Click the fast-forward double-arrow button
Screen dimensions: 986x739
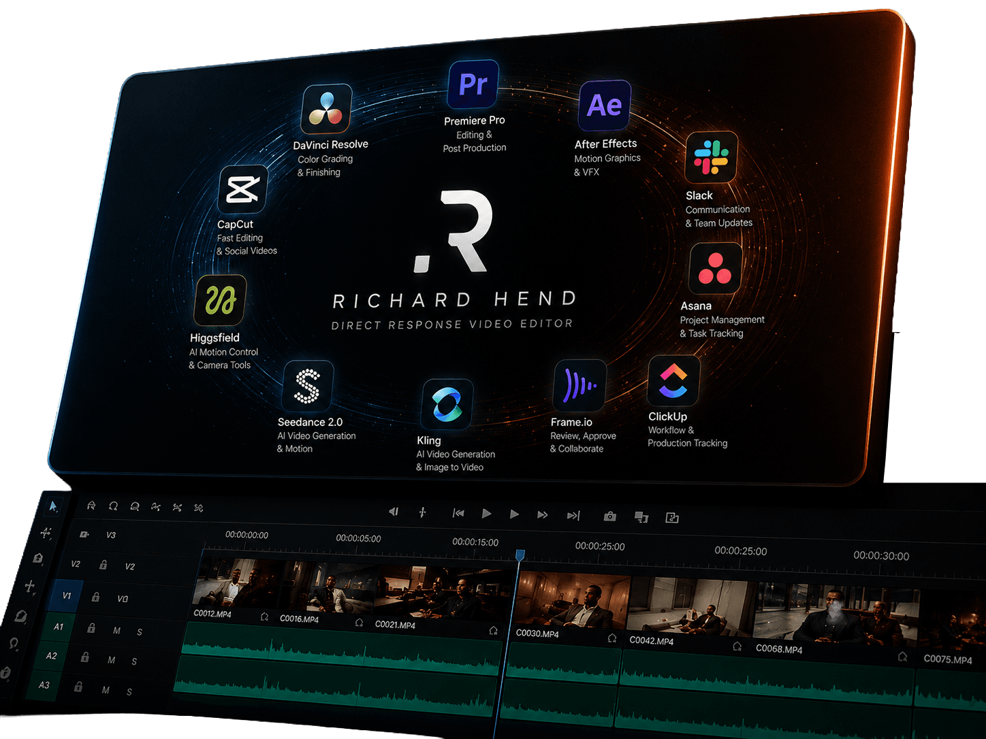(542, 514)
